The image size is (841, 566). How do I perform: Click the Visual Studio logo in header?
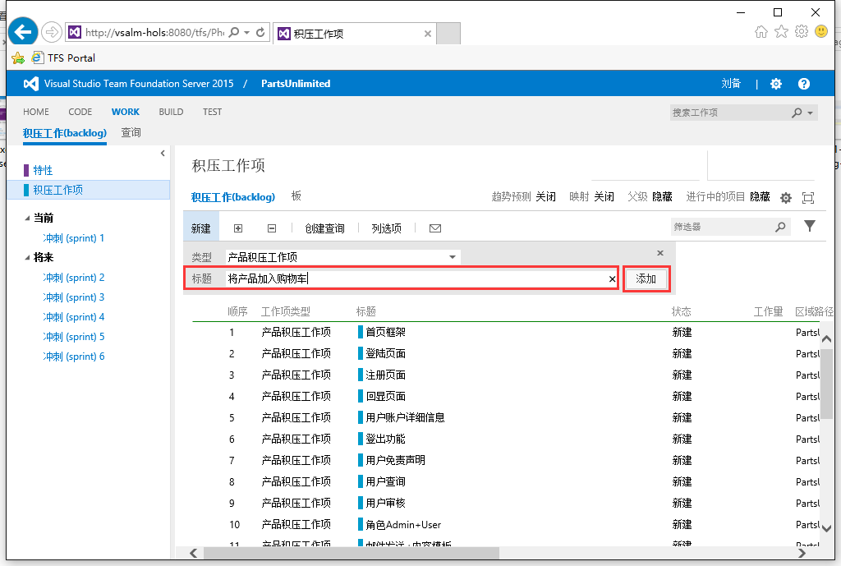[31, 84]
